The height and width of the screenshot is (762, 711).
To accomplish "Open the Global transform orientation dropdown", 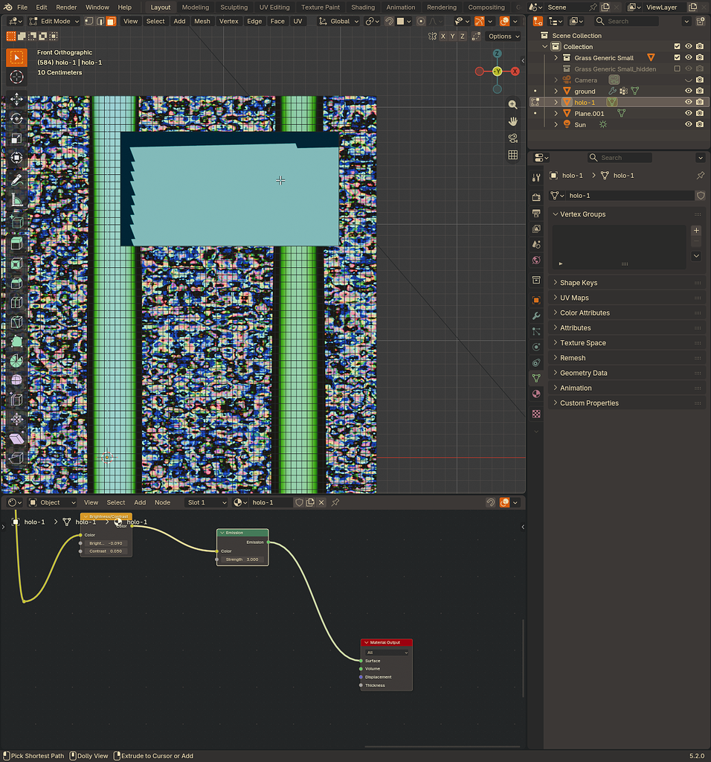I will pos(338,22).
